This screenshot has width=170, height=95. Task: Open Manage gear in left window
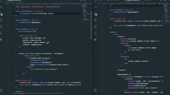(x=1, y=90)
